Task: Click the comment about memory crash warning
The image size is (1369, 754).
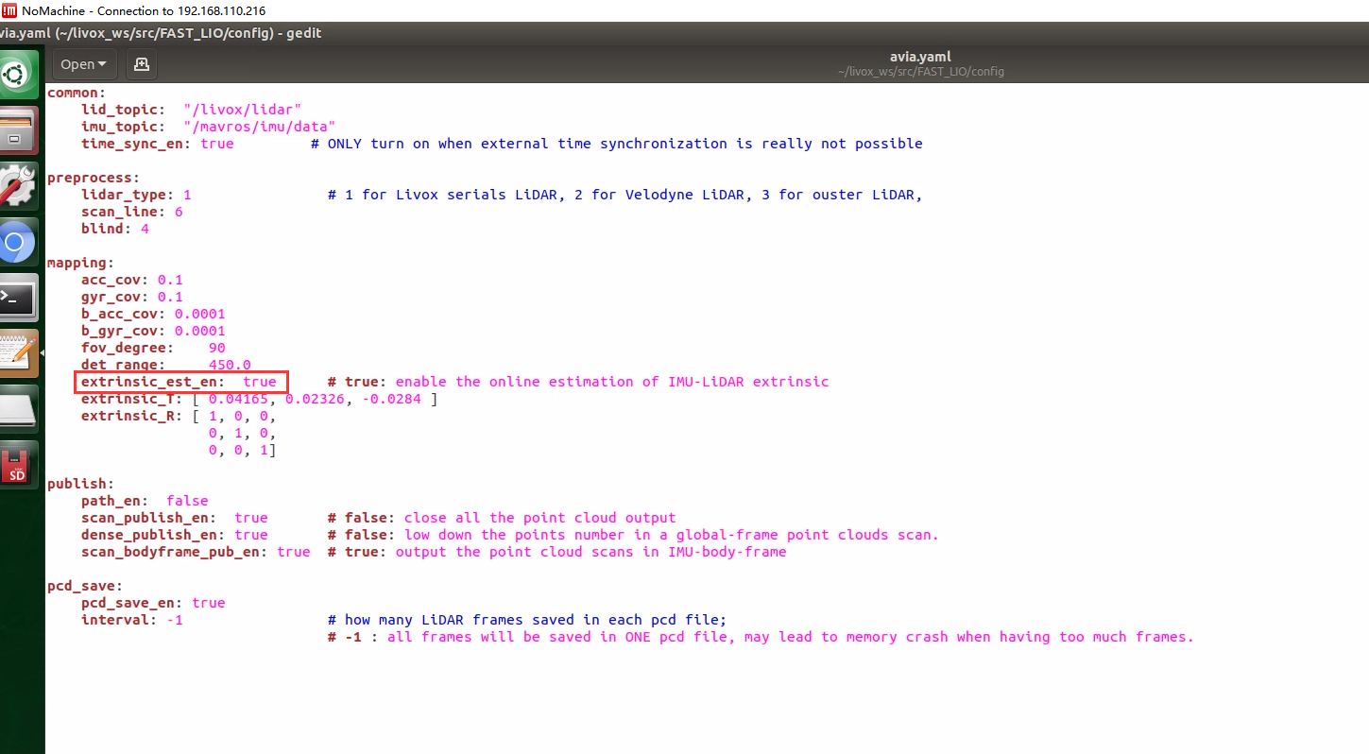Action: pyautogui.click(x=761, y=637)
